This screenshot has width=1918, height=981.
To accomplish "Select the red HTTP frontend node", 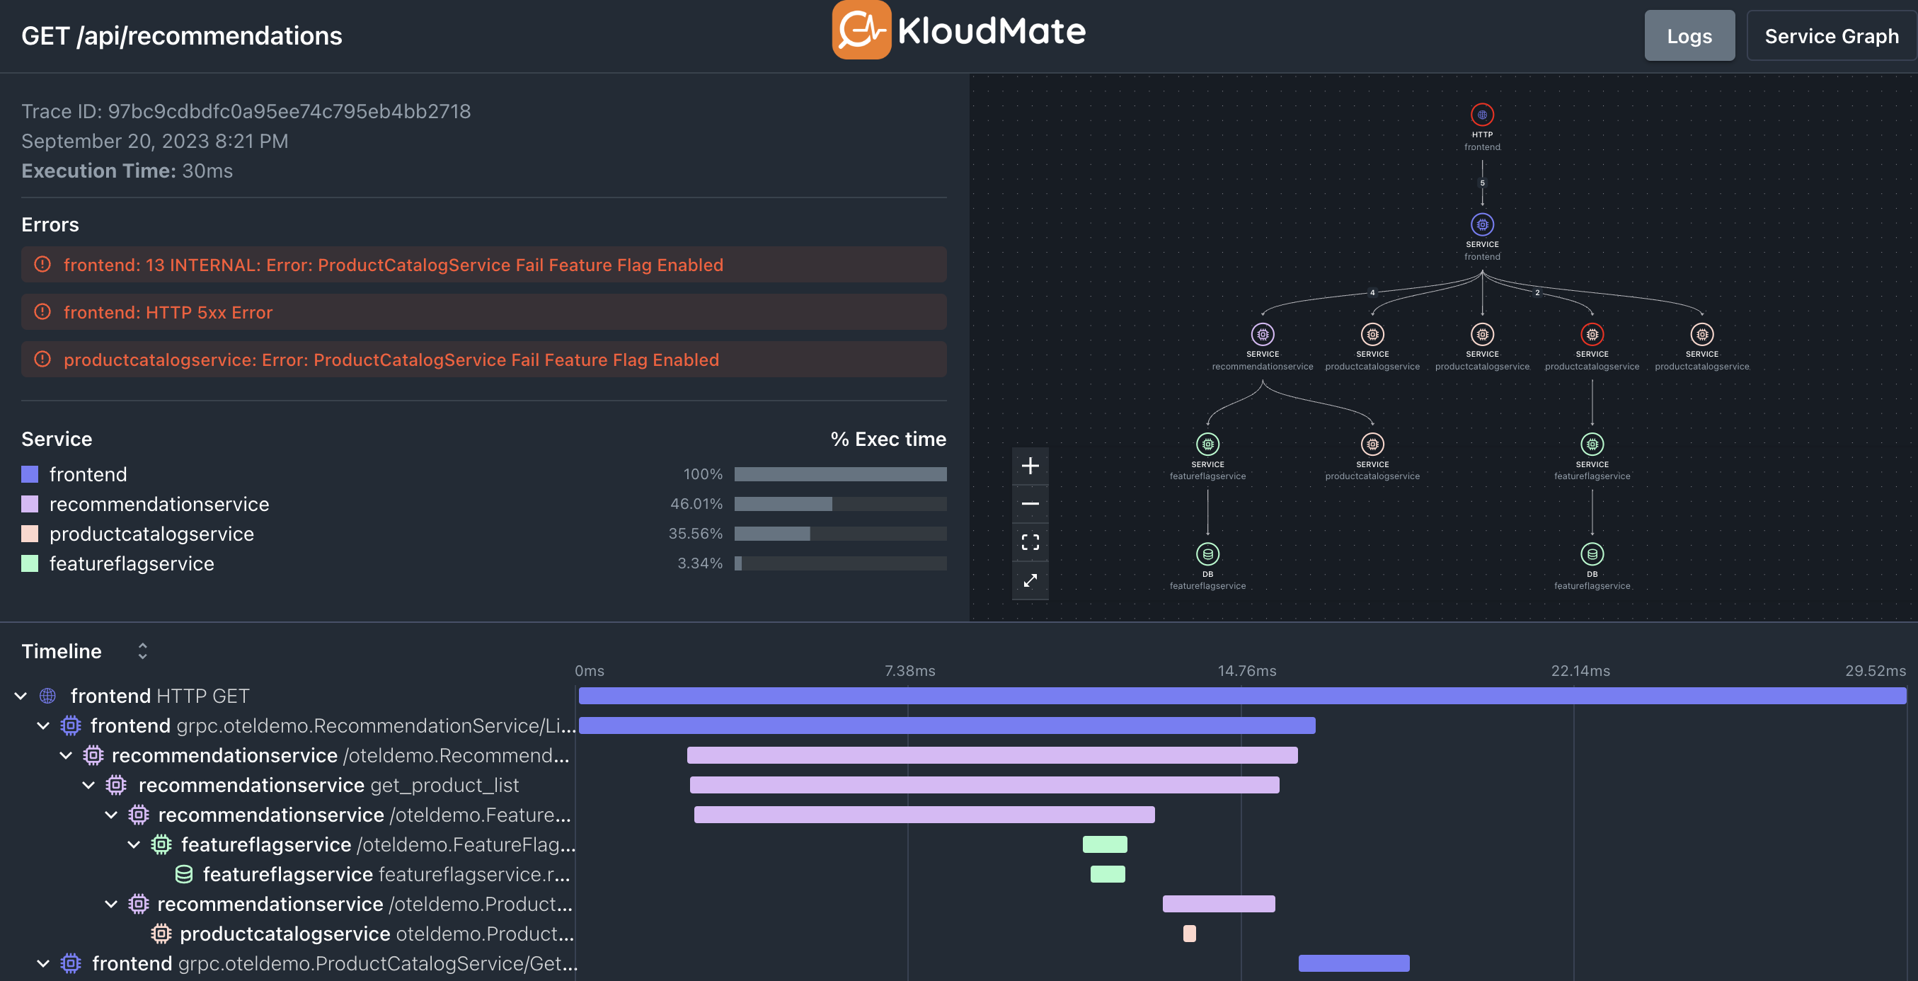I will coord(1482,115).
